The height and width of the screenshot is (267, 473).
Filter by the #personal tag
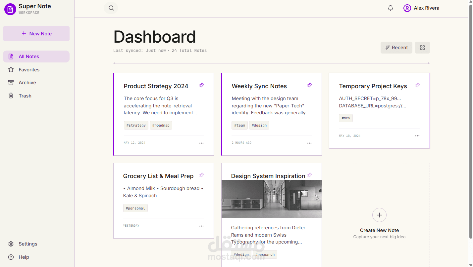click(135, 208)
